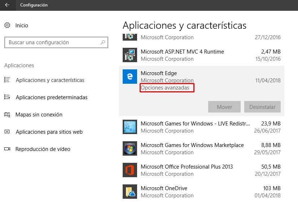The image size is (298, 202).
Task: Select Microsoft OneDrive entry
Action: pyautogui.click(x=201, y=192)
